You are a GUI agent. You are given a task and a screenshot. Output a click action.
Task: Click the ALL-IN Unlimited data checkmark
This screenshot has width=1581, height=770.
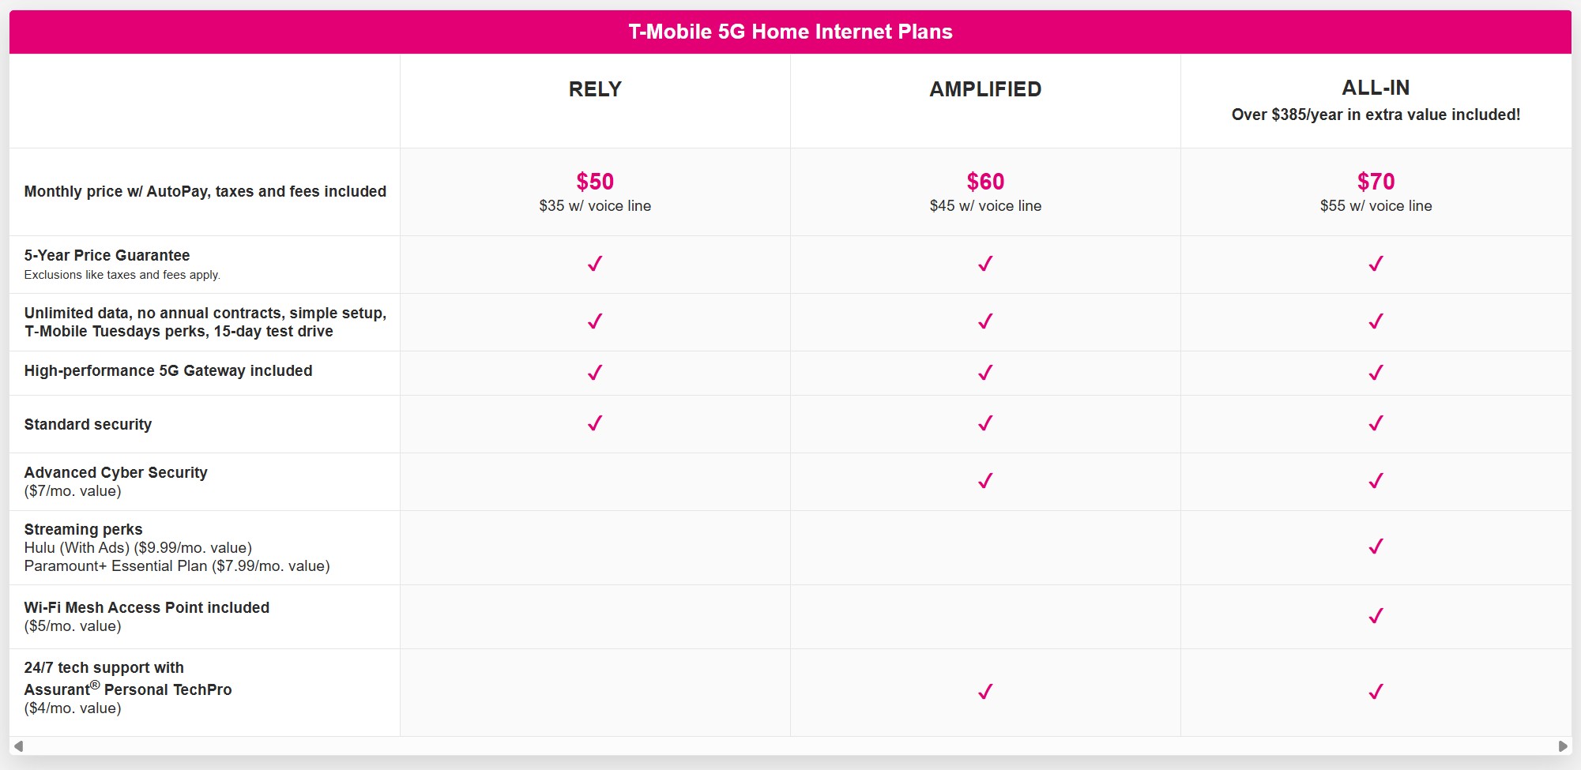pyautogui.click(x=1375, y=321)
